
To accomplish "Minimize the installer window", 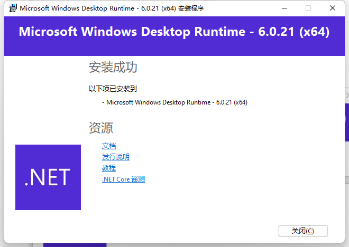I will pos(284,8).
